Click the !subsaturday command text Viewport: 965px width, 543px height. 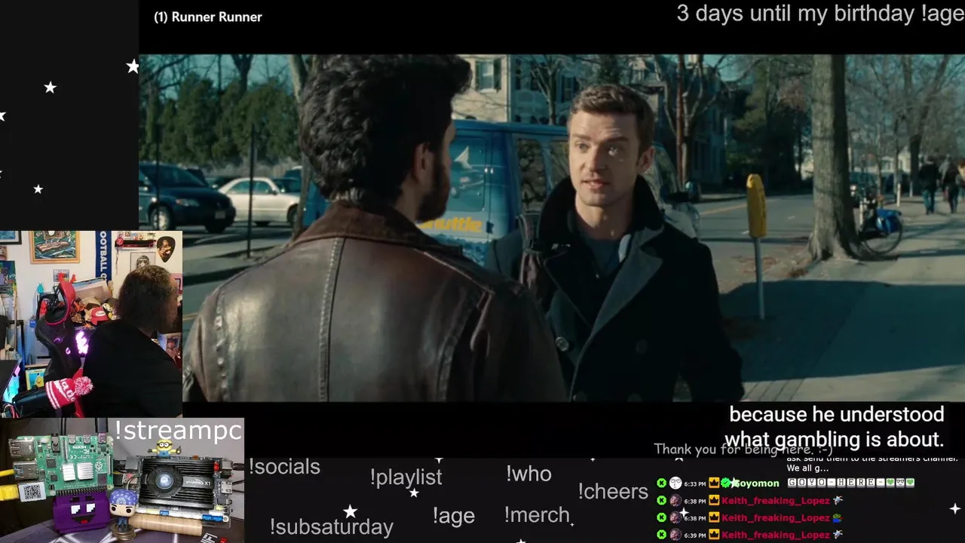click(x=331, y=526)
